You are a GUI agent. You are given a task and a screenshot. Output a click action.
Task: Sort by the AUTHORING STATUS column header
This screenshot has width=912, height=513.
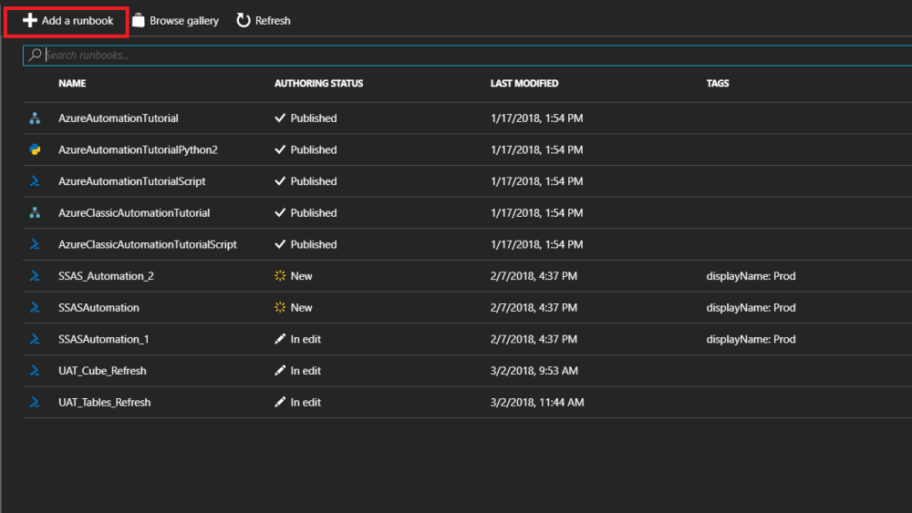(x=318, y=84)
